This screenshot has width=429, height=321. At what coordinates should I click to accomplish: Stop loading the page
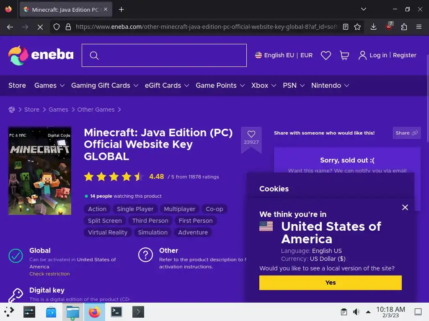40,27
